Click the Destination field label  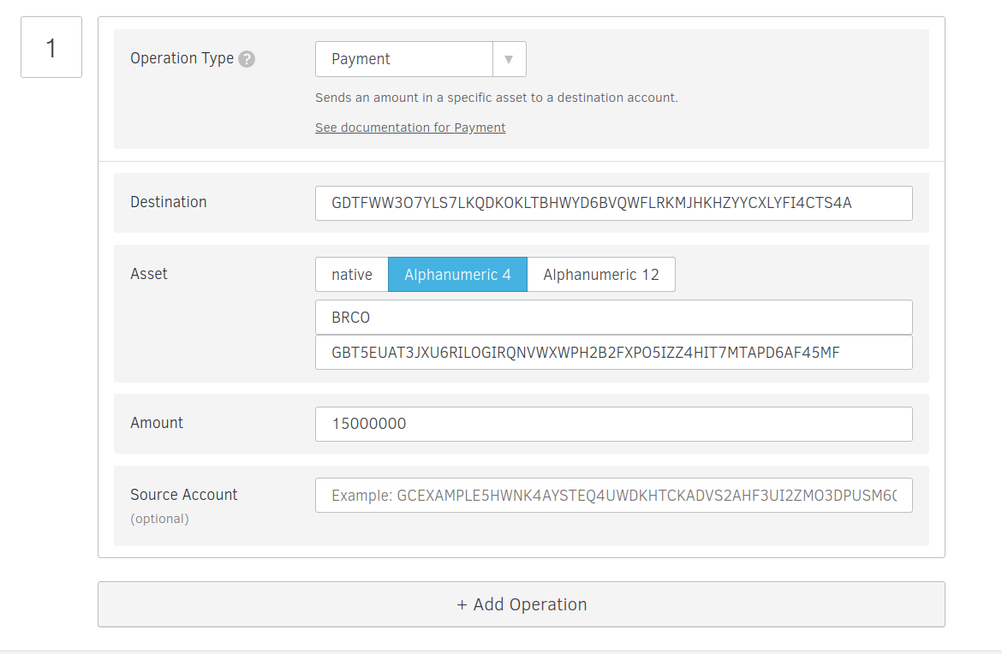click(x=169, y=202)
